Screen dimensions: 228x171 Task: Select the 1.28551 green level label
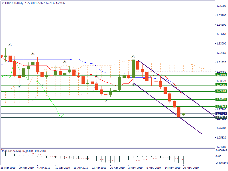221,99
